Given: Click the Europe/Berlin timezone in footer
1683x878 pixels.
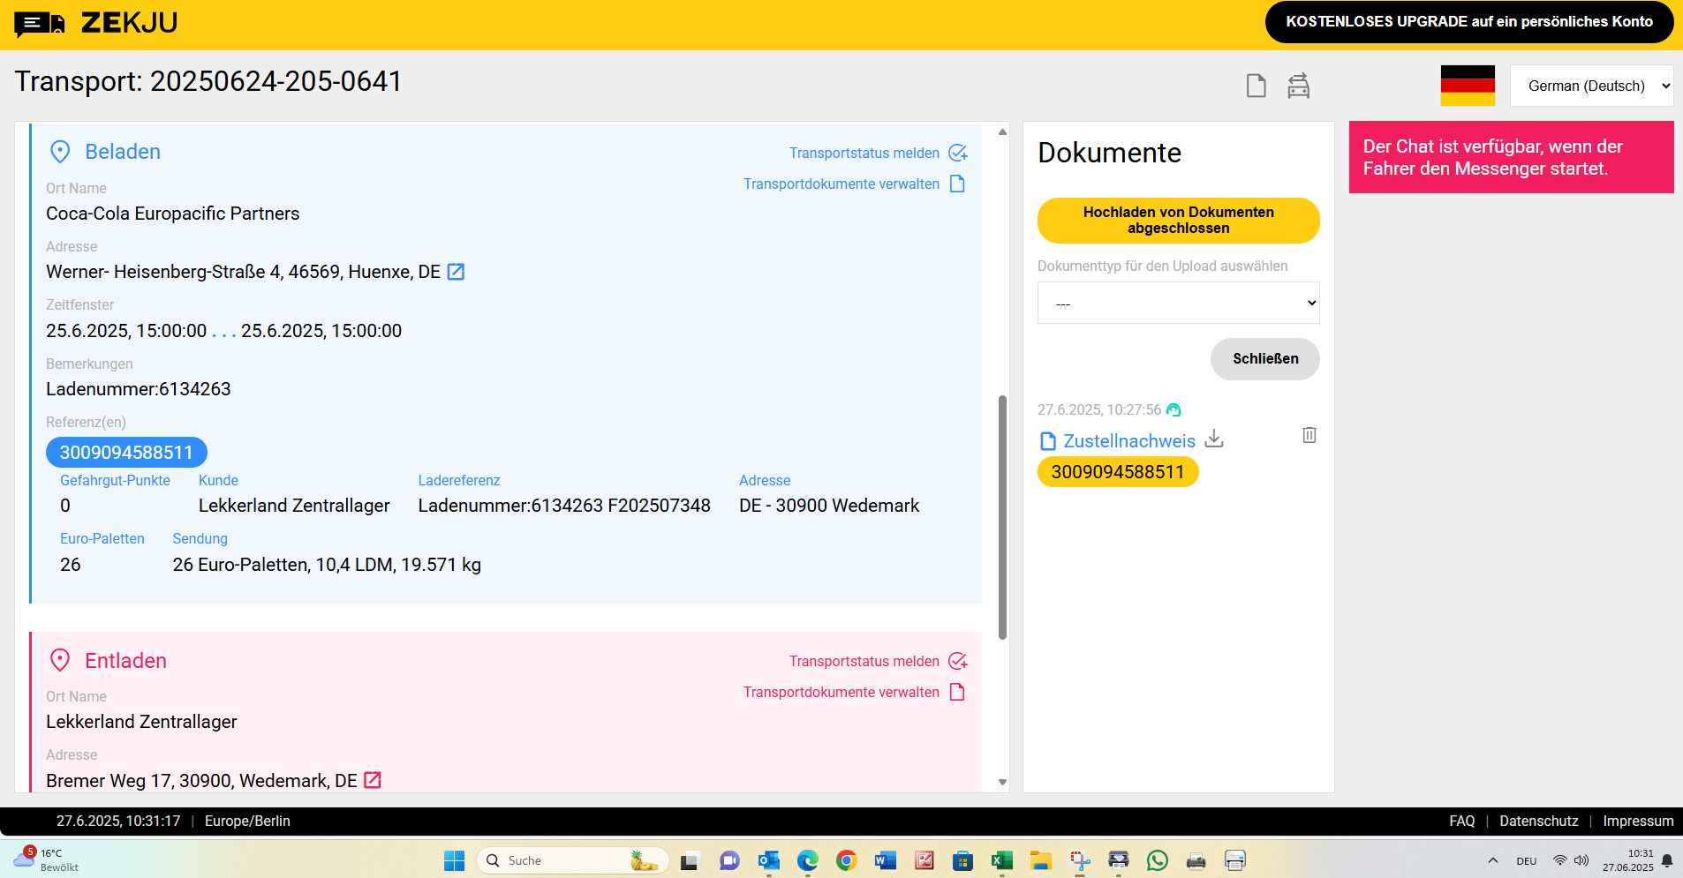Looking at the screenshot, I should (x=247, y=821).
